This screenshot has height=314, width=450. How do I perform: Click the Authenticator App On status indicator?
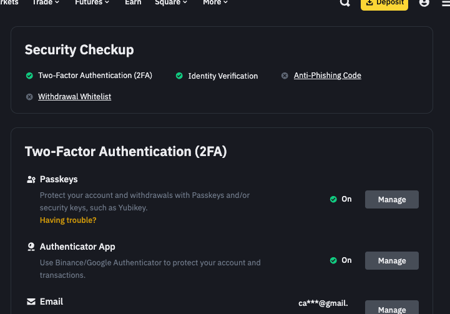pyautogui.click(x=341, y=260)
